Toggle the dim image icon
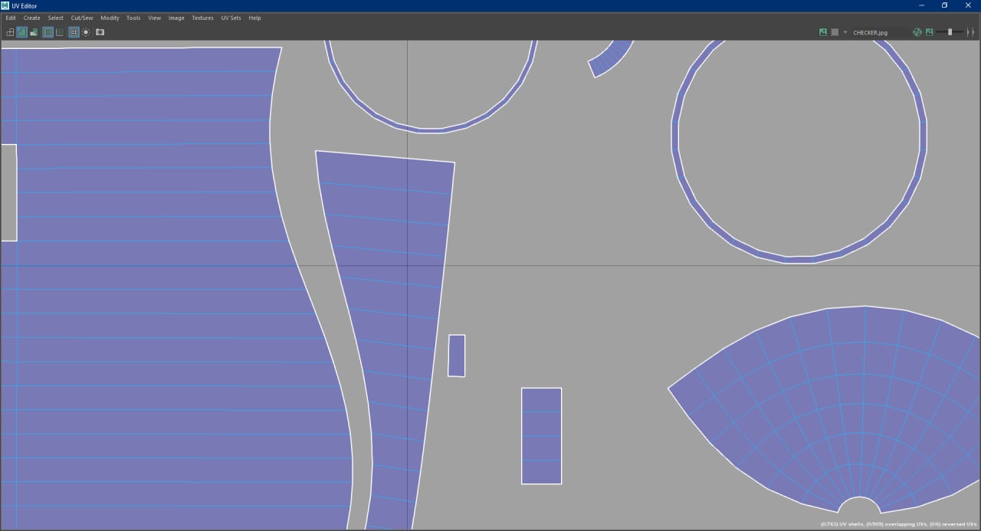The image size is (981, 531). 930,32
